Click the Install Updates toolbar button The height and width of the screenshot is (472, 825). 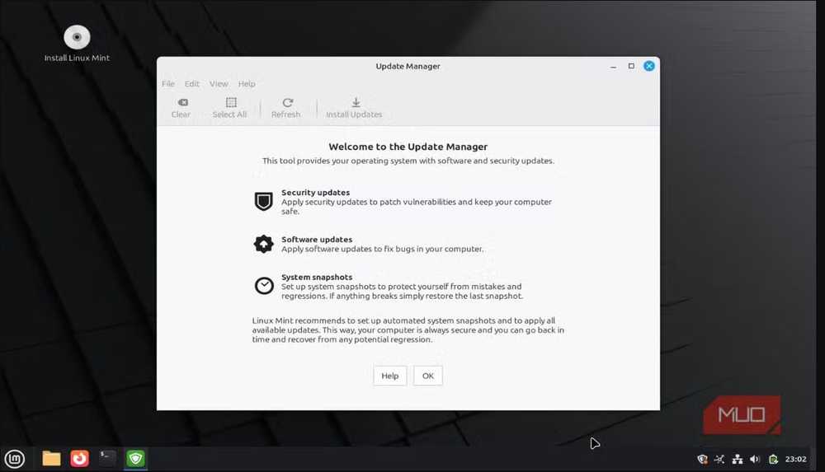click(354, 108)
